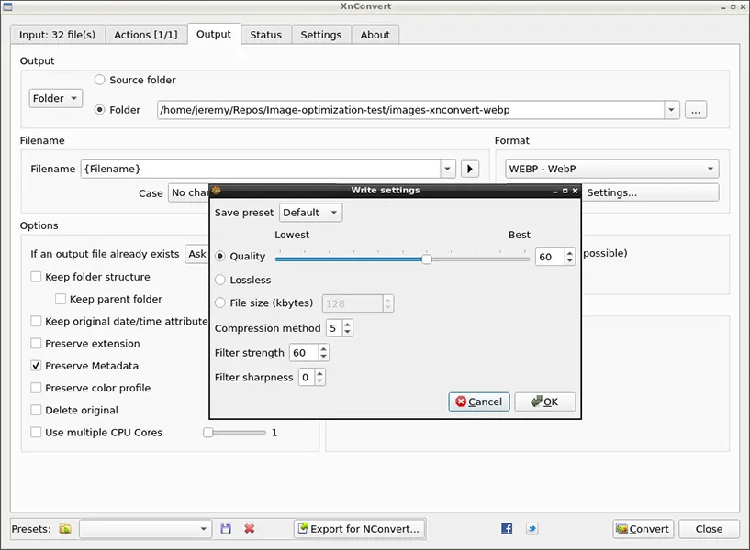Click the Write settings dialog app icon
Image resolution: width=750 pixels, height=550 pixels.
click(x=217, y=190)
